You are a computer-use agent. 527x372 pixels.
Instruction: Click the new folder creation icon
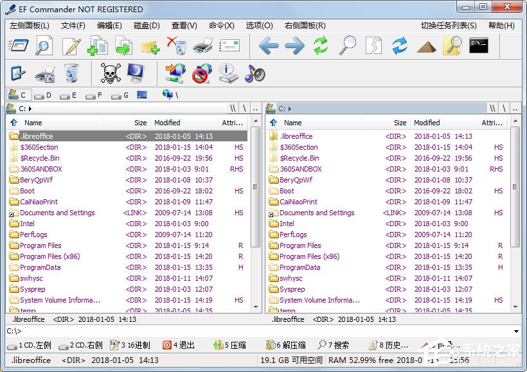(150, 46)
